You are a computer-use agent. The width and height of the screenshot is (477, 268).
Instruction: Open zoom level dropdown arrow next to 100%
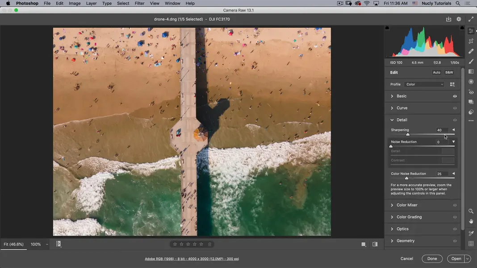[x=47, y=244]
